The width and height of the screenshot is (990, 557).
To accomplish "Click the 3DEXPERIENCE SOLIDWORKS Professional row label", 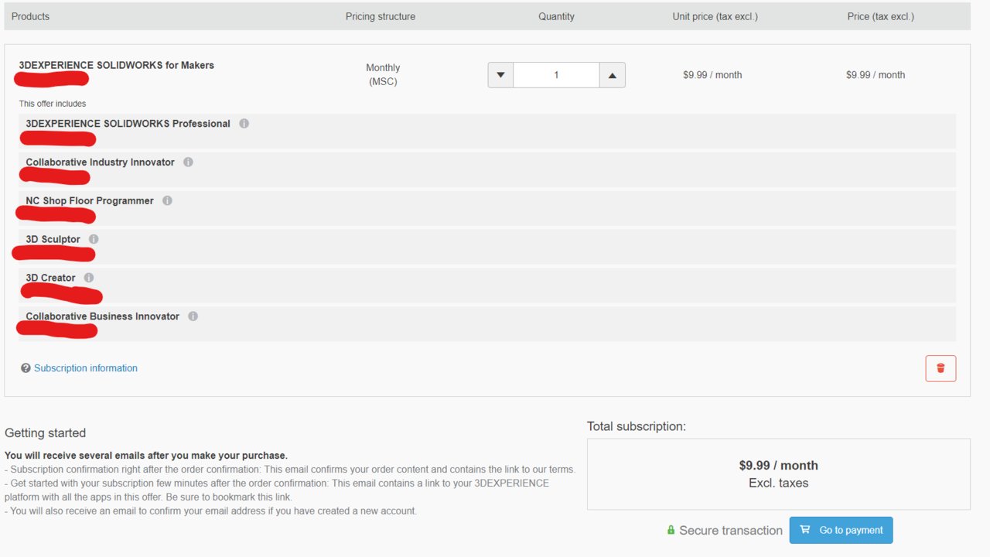I will coord(128,124).
